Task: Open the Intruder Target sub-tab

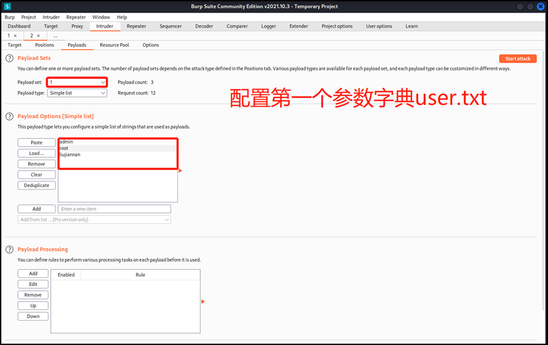Action: (x=15, y=45)
